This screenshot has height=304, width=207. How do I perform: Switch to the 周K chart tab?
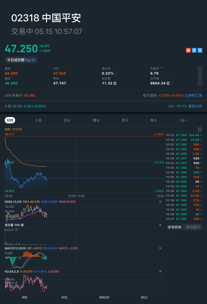click(x=96, y=120)
